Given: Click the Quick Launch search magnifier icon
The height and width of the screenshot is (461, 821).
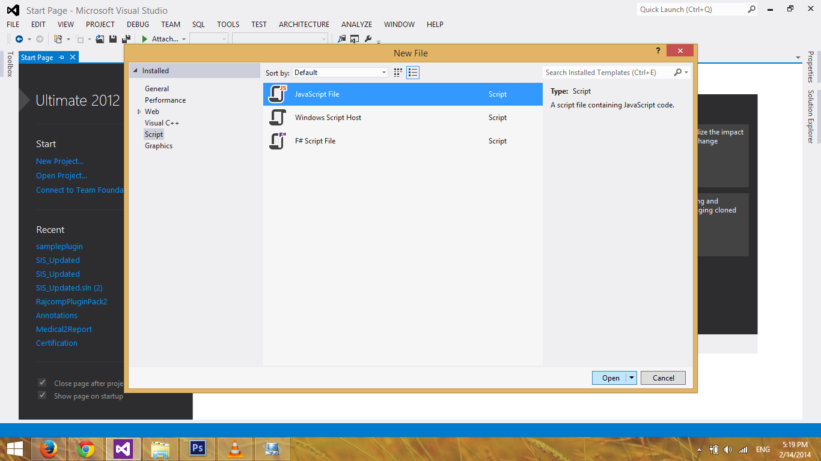Looking at the screenshot, I should 751,10.
